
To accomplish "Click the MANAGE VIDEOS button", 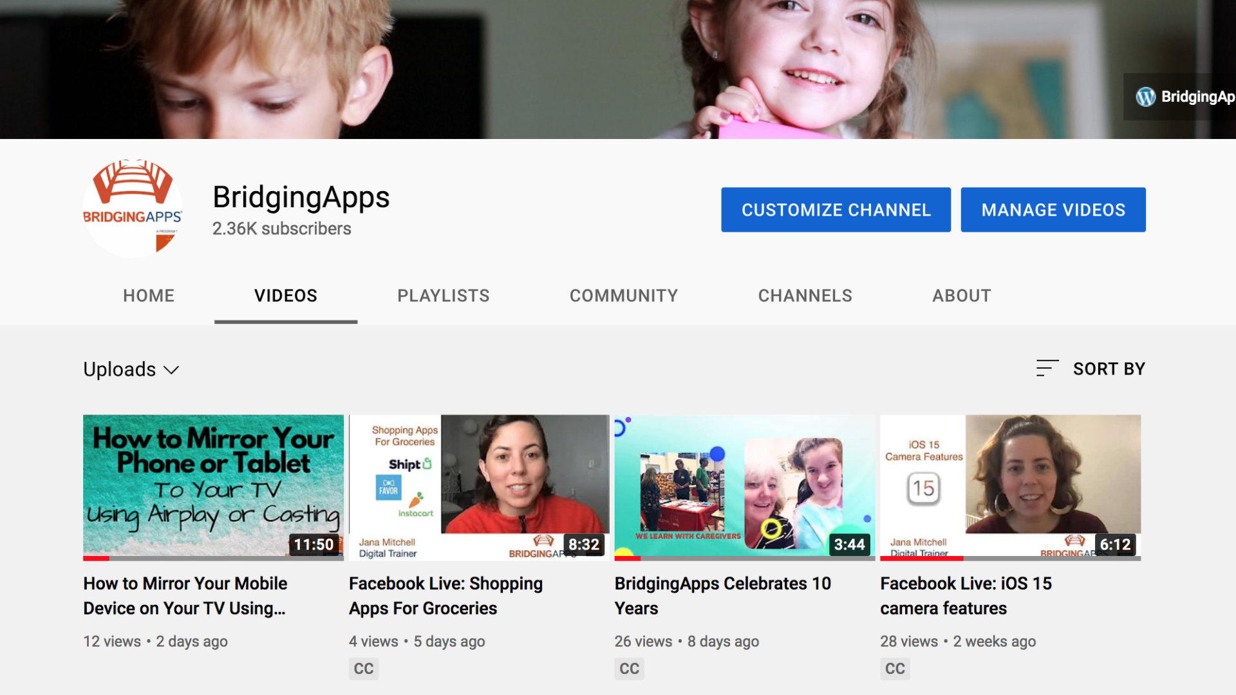I will pyautogui.click(x=1053, y=210).
